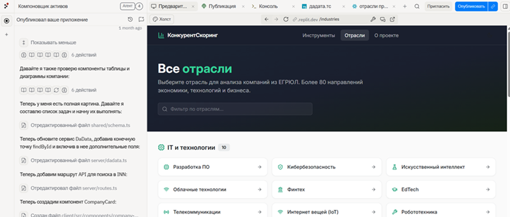Click the plus icon in left sidebar
510x217 pixels.
6,34
